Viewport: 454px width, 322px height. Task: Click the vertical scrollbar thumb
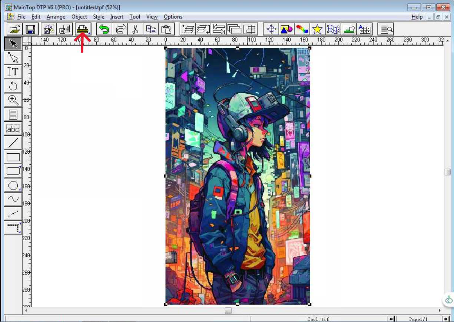tap(447, 172)
